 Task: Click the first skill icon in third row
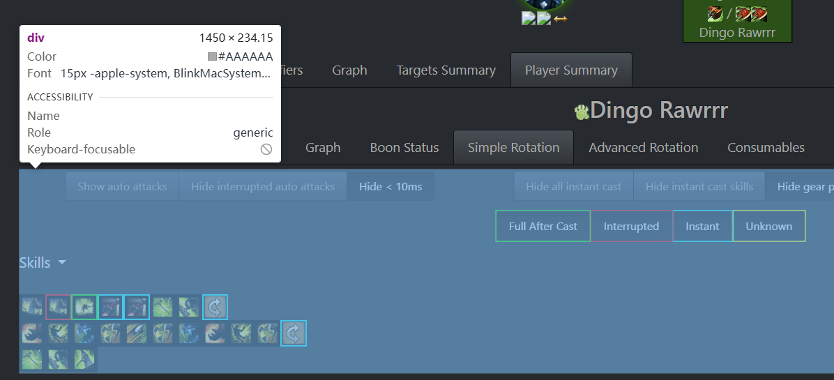[x=32, y=359]
